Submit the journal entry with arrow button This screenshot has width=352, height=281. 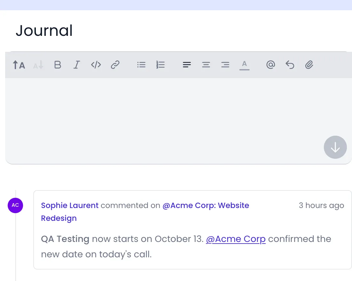coord(335,147)
